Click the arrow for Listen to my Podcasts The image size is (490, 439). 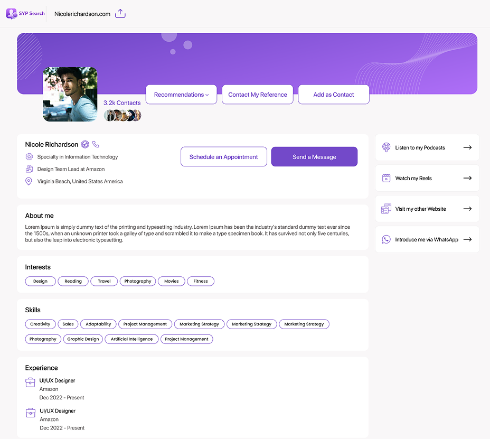(x=467, y=147)
